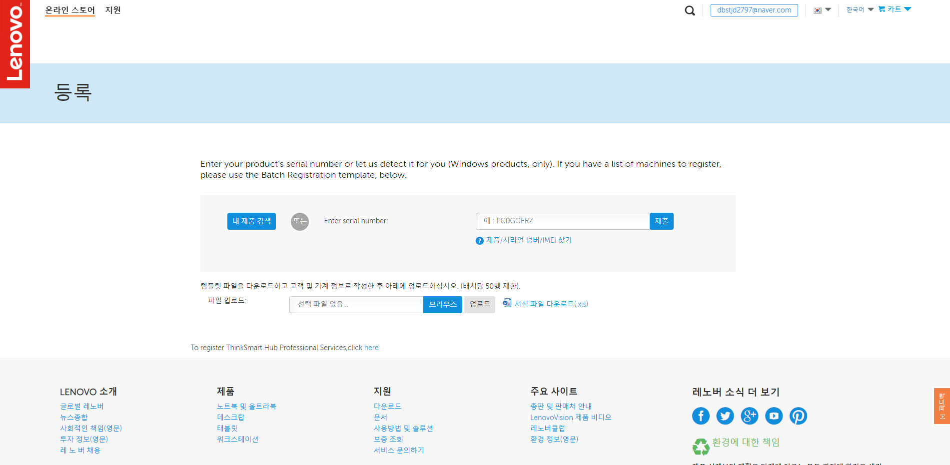
Task: Open the 데스크탑 footer link
Action: pos(231,418)
